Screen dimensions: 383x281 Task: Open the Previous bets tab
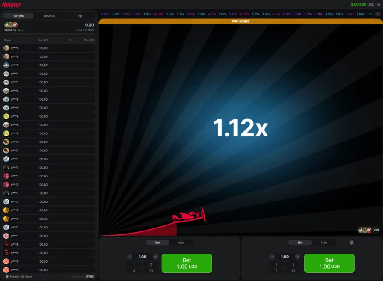coord(49,16)
